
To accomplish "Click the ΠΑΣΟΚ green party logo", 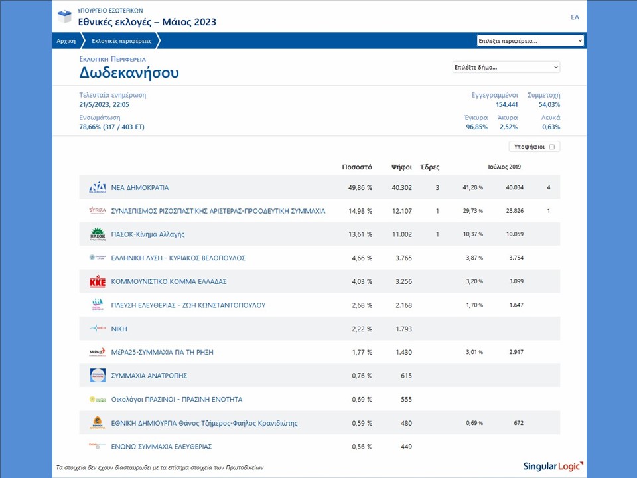I will (98, 234).
